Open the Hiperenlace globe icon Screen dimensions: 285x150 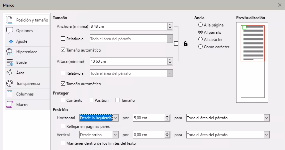(10, 52)
